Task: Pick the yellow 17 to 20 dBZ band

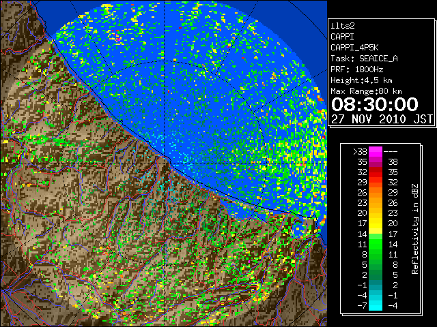Action: 376,223
